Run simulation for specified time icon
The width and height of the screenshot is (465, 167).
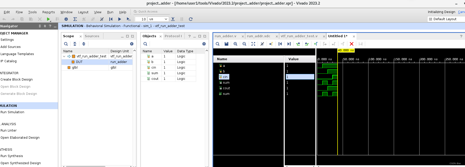coord(128,19)
